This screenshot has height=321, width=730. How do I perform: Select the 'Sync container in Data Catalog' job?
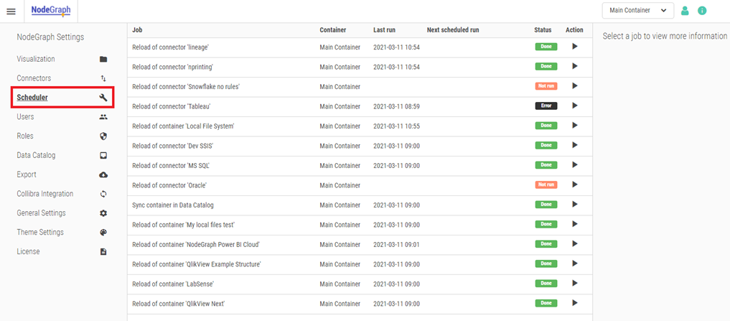pyautogui.click(x=173, y=205)
